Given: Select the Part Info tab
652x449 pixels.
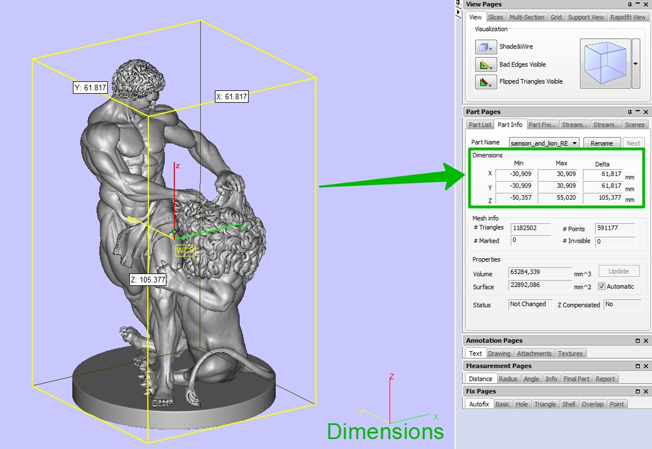Looking at the screenshot, I should coord(510,125).
